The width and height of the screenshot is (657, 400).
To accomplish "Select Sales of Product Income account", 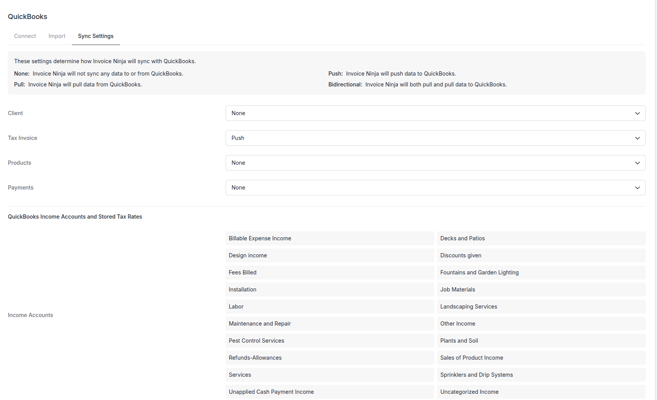I will pyautogui.click(x=541, y=358).
